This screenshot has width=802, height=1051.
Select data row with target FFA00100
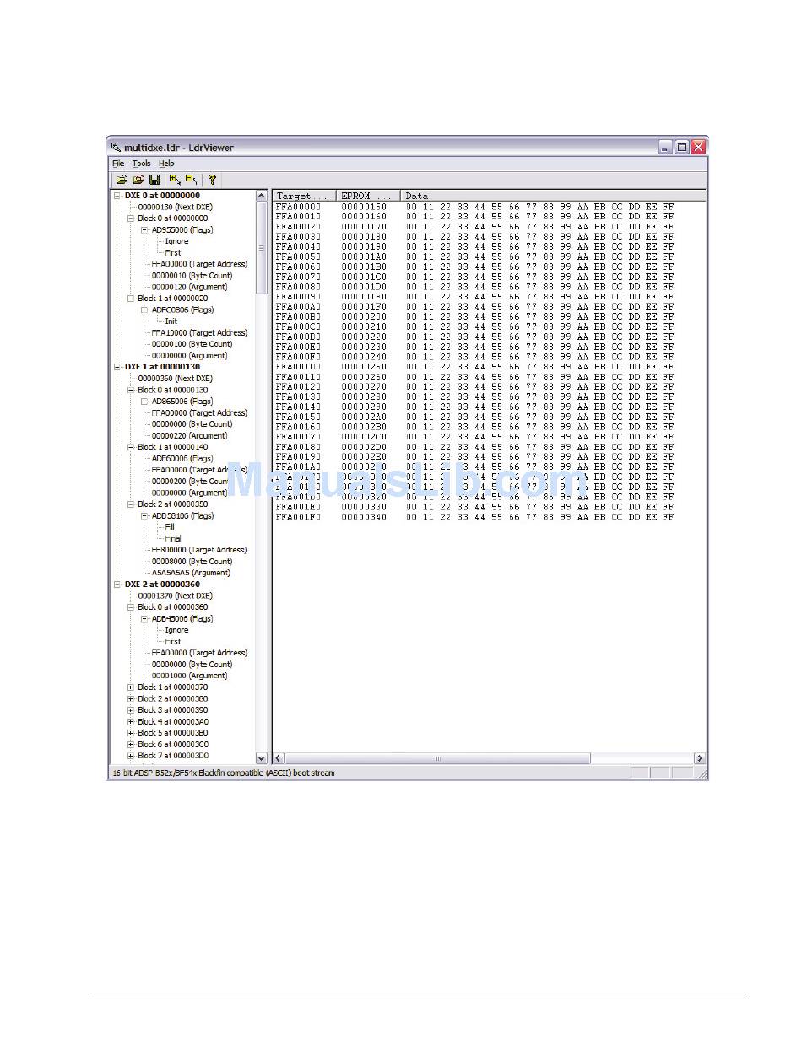pos(474,367)
